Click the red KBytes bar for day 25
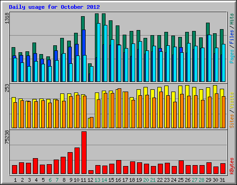The height and width of the screenshot is (185, 237). [181, 167]
